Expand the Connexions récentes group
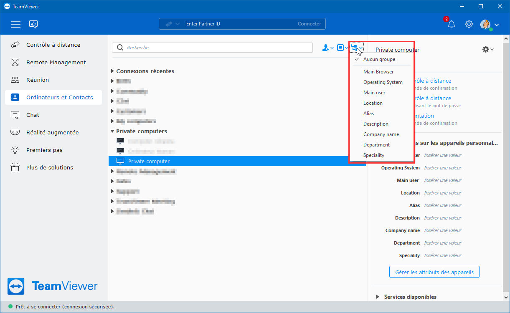510x313 pixels. click(113, 71)
